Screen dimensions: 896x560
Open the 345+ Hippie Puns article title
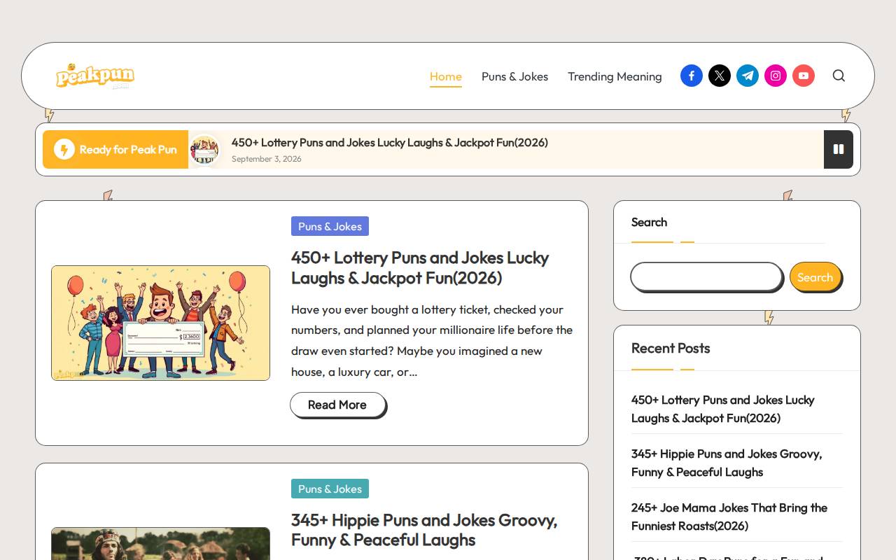[424, 530]
